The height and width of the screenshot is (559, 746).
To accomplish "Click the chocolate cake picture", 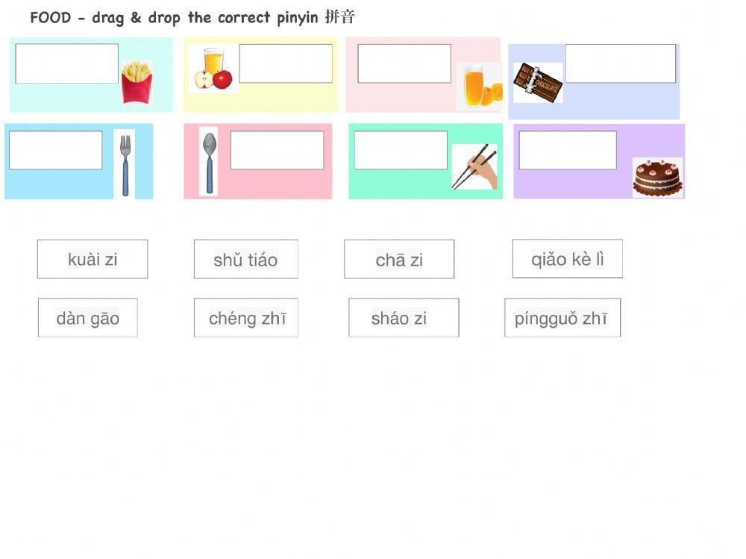I will pos(657,177).
